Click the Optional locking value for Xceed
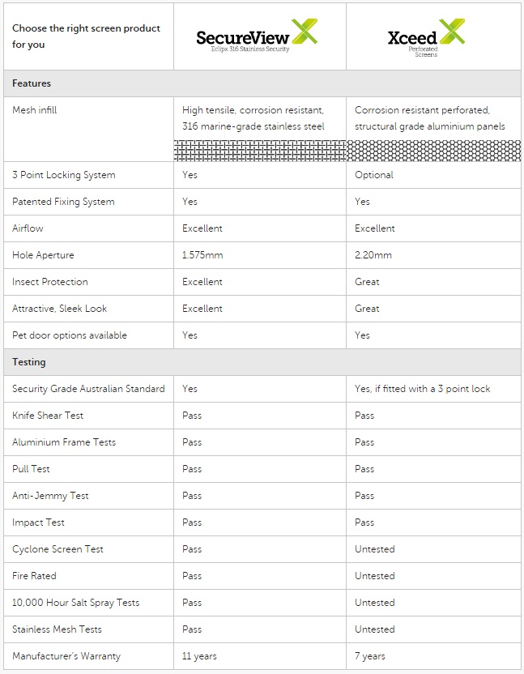The width and height of the screenshot is (524, 674). [x=374, y=175]
